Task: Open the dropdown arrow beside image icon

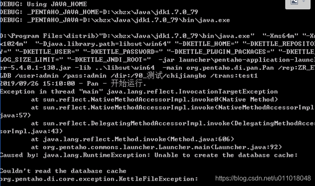Action: 304,1
